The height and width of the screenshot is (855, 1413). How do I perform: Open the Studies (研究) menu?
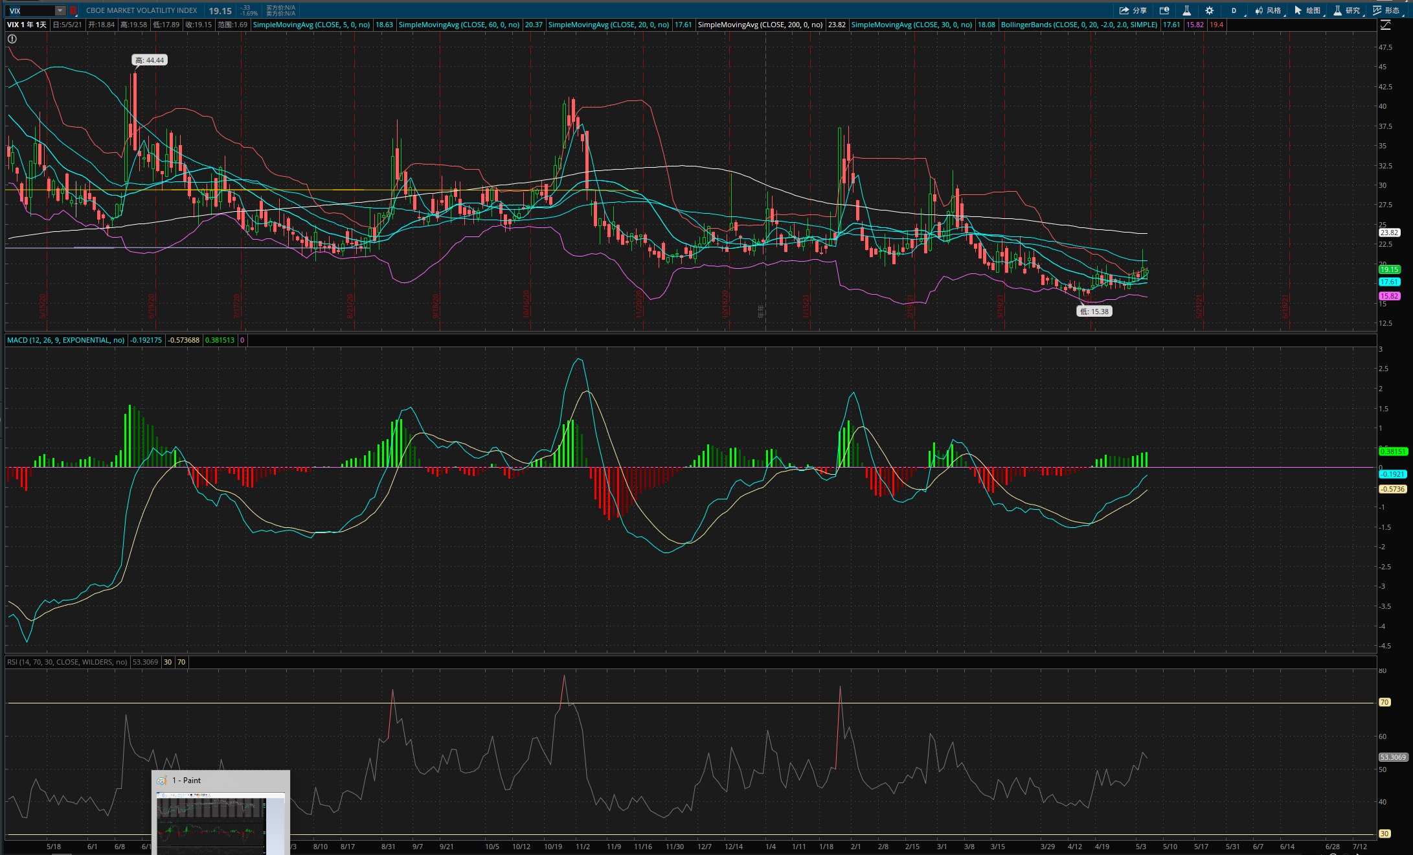(x=1347, y=10)
